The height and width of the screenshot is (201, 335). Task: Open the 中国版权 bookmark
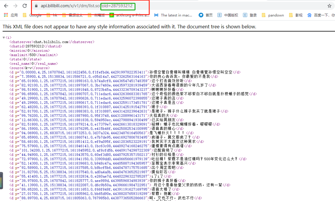pos(228,15)
